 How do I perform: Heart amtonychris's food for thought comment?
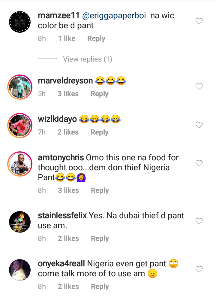199,163
